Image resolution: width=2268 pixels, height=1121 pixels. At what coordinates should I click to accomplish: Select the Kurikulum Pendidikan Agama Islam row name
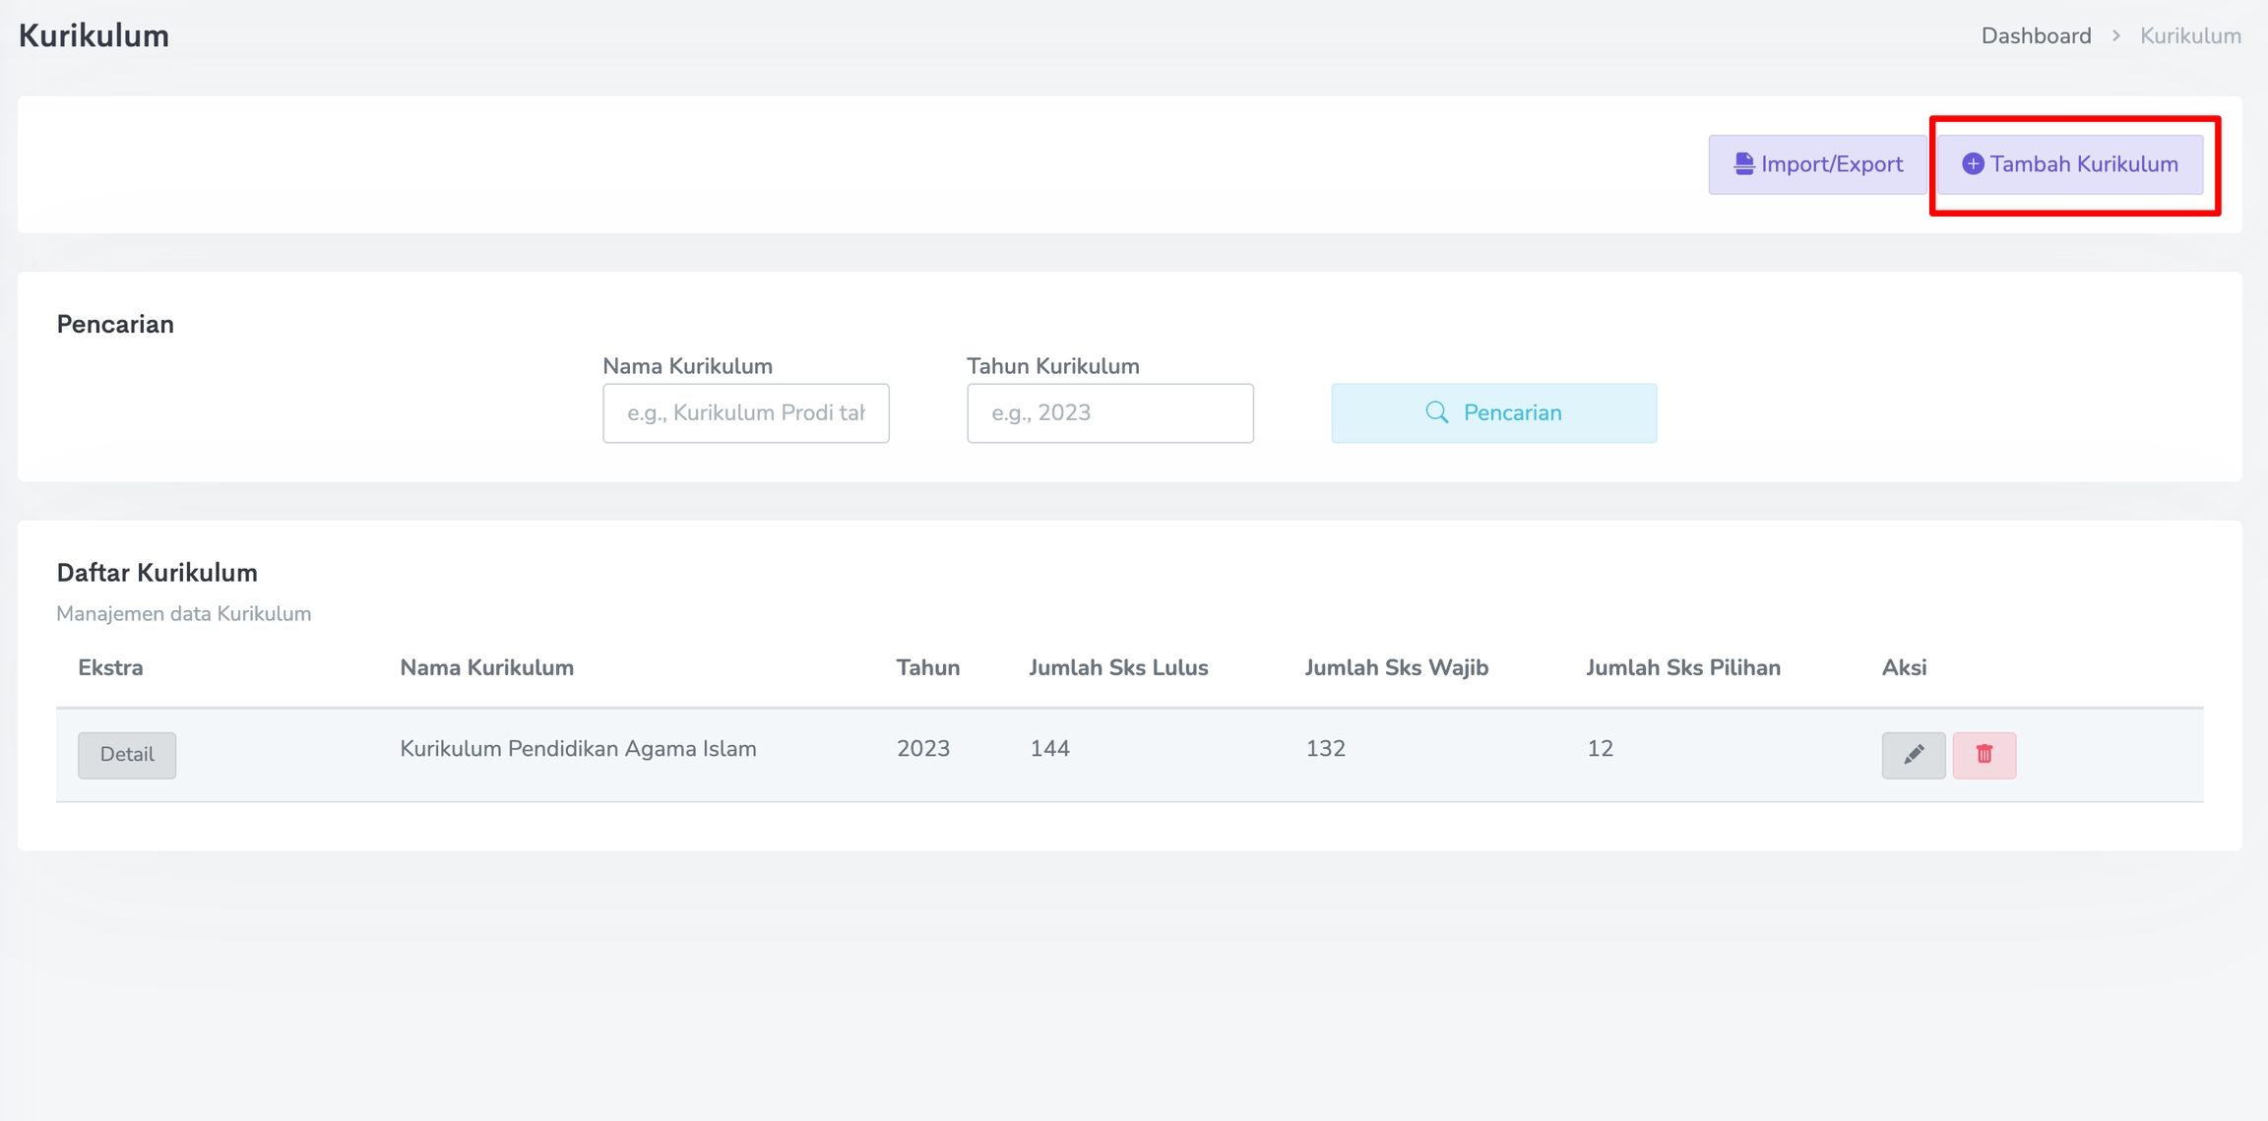[x=578, y=749]
